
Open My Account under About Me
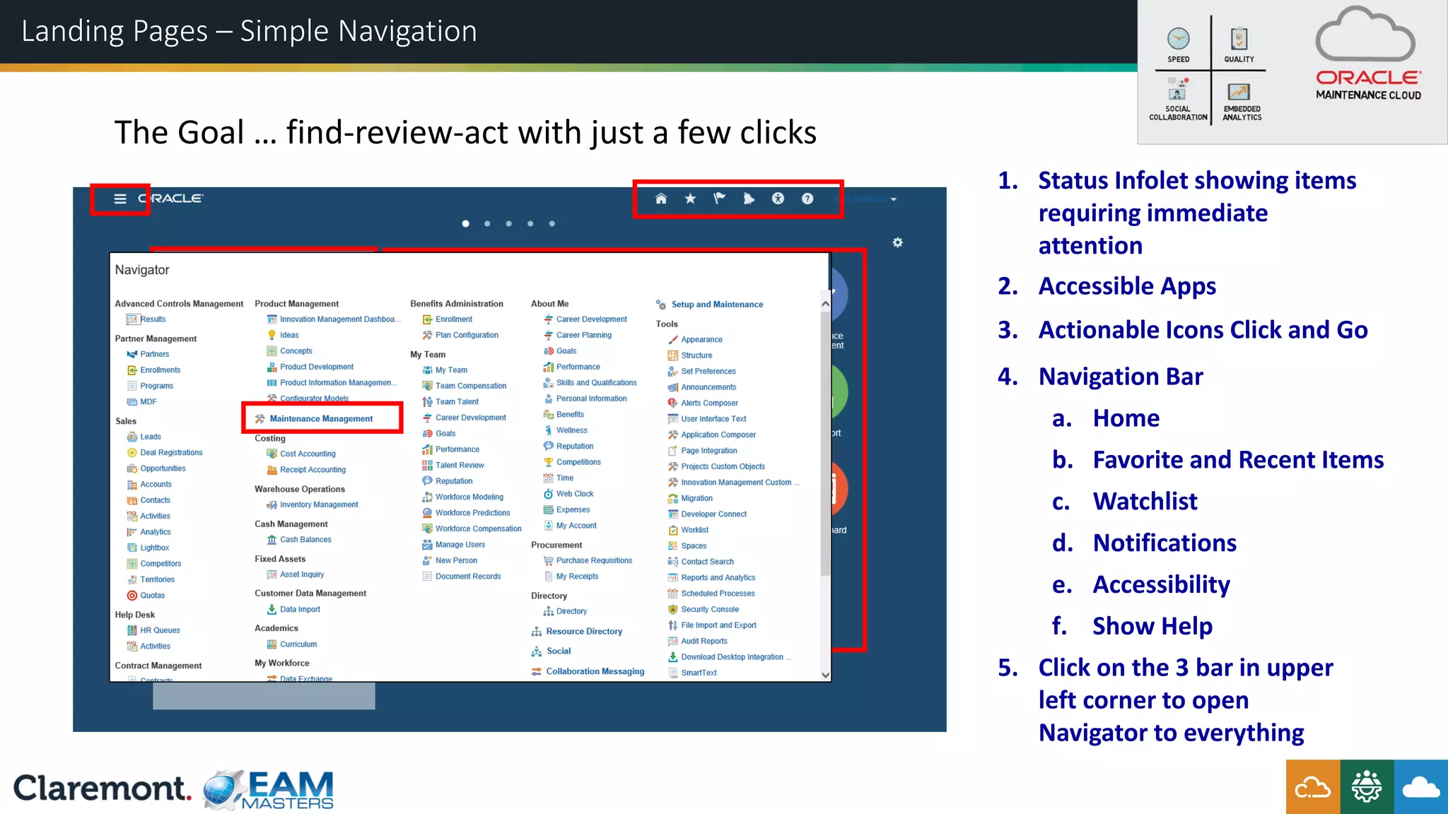pyautogui.click(x=576, y=526)
